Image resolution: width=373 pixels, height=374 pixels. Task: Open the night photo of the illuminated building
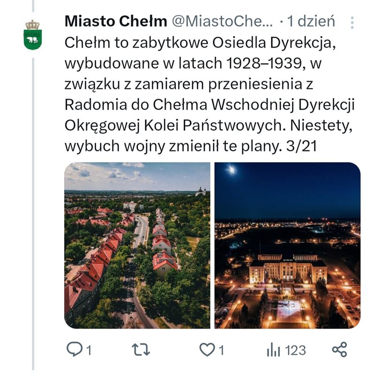coord(288,245)
